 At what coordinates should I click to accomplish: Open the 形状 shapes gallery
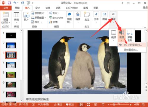pyautogui.click(x=54, y=13)
